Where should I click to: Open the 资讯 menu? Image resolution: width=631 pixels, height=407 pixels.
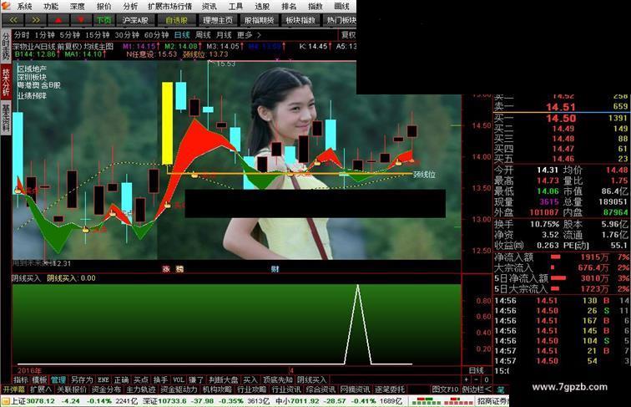pos(209,6)
